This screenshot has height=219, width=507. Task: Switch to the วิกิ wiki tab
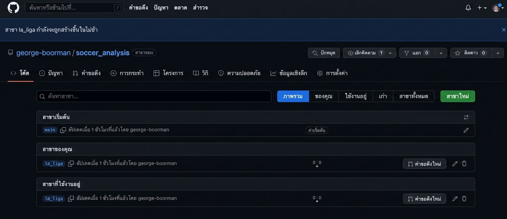click(201, 73)
